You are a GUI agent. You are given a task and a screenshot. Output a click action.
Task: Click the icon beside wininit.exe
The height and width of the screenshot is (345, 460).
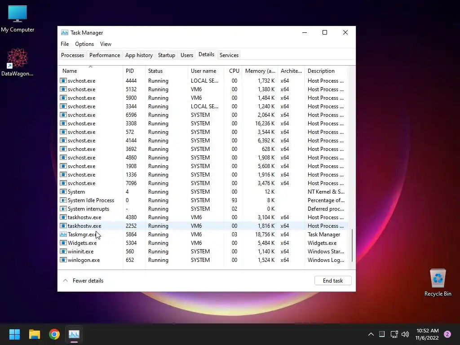63,252
